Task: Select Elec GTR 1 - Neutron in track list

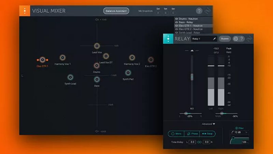Action: (193, 26)
